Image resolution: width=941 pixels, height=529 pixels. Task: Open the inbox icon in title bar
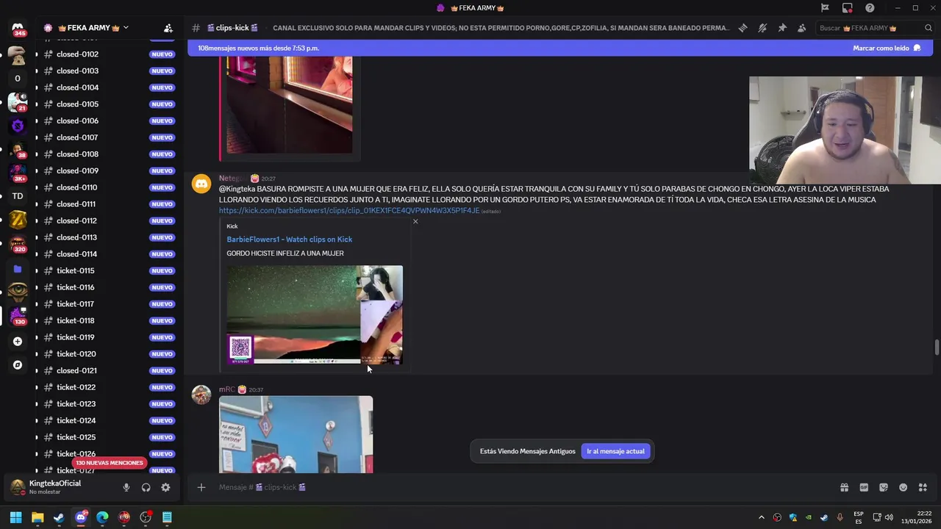coord(848,8)
